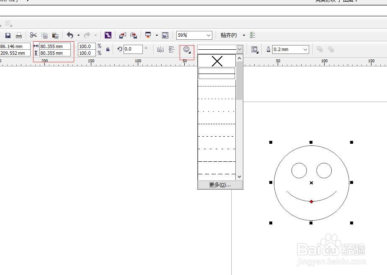Toggle the lock ratio padlock
This screenshot has height=275, width=387.
[x=108, y=49]
